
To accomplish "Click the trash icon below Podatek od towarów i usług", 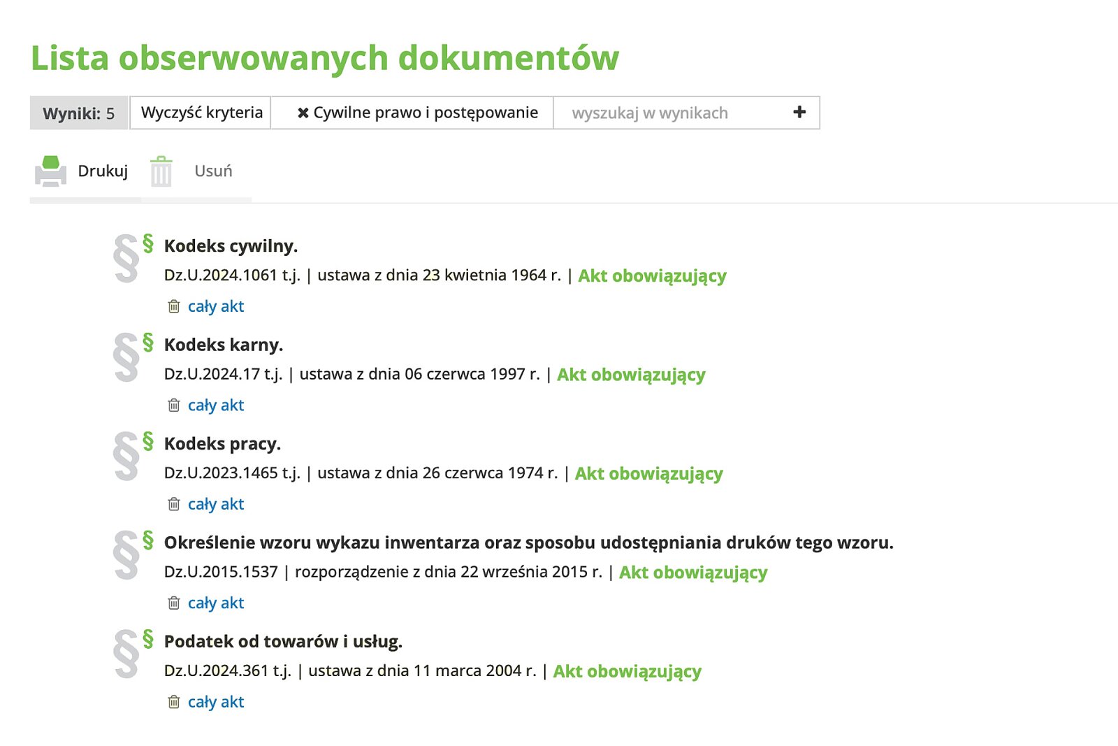I will pos(172,702).
